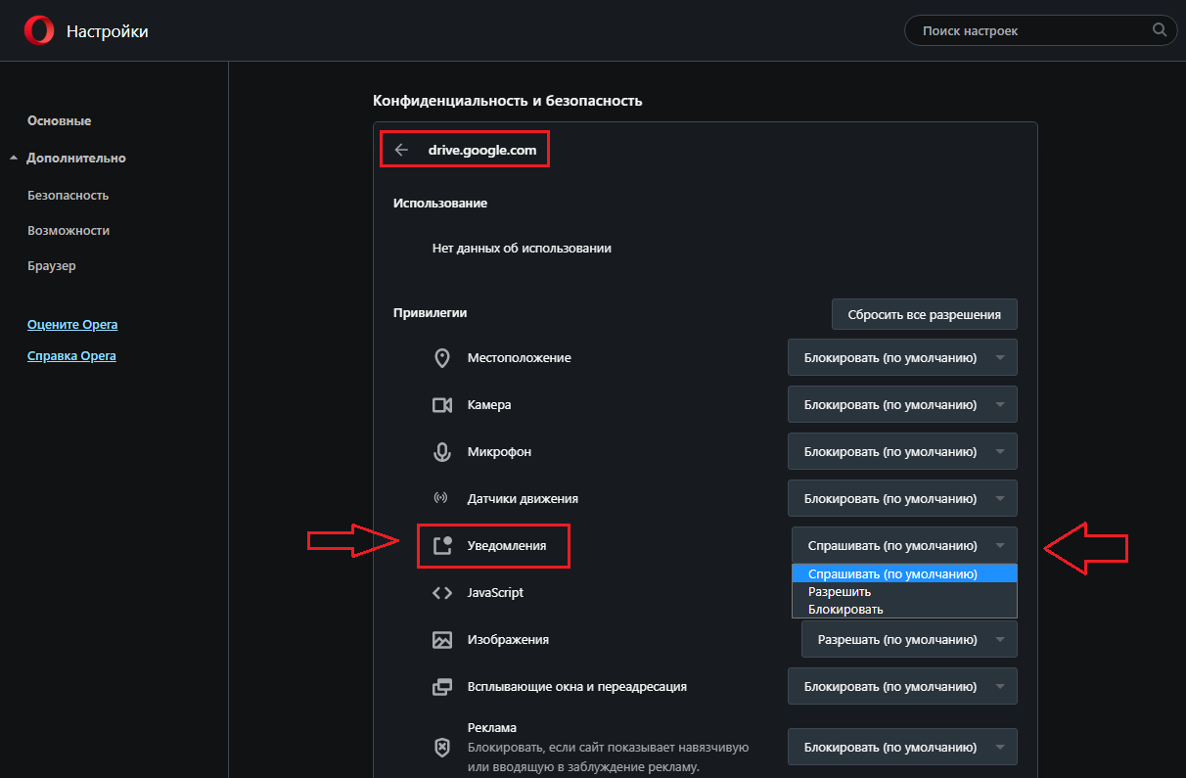Open the Безопасность settings section
The width and height of the screenshot is (1186, 778).
(x=68, y=196)
